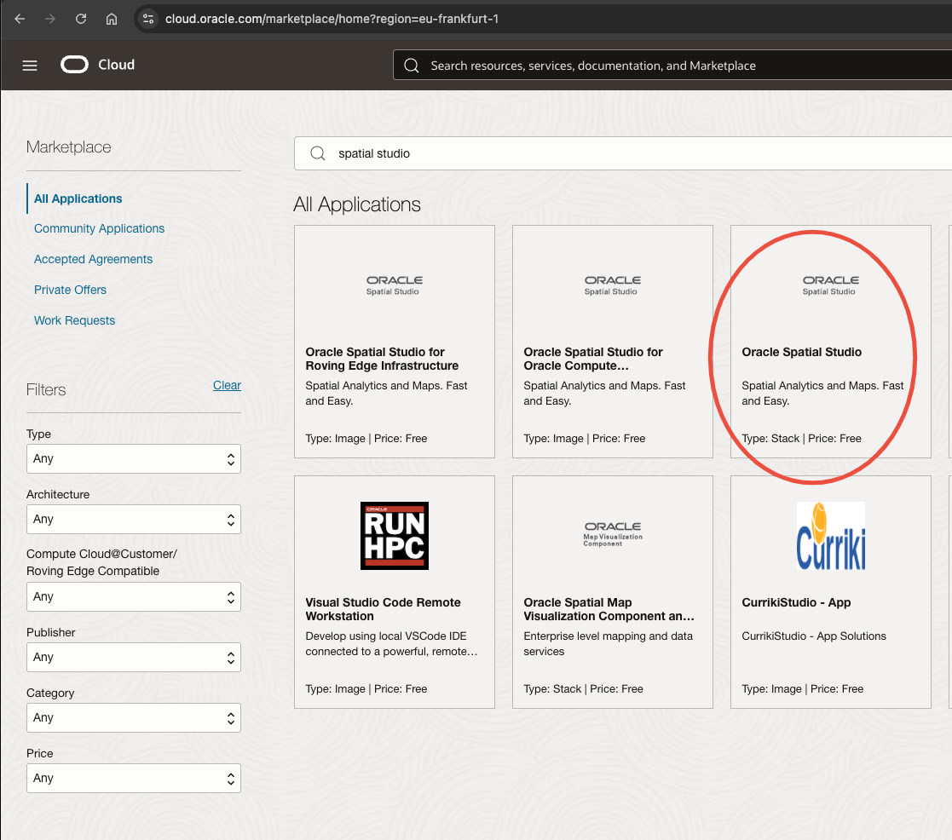Click the browser back arrow

click(x=20, y=18)
